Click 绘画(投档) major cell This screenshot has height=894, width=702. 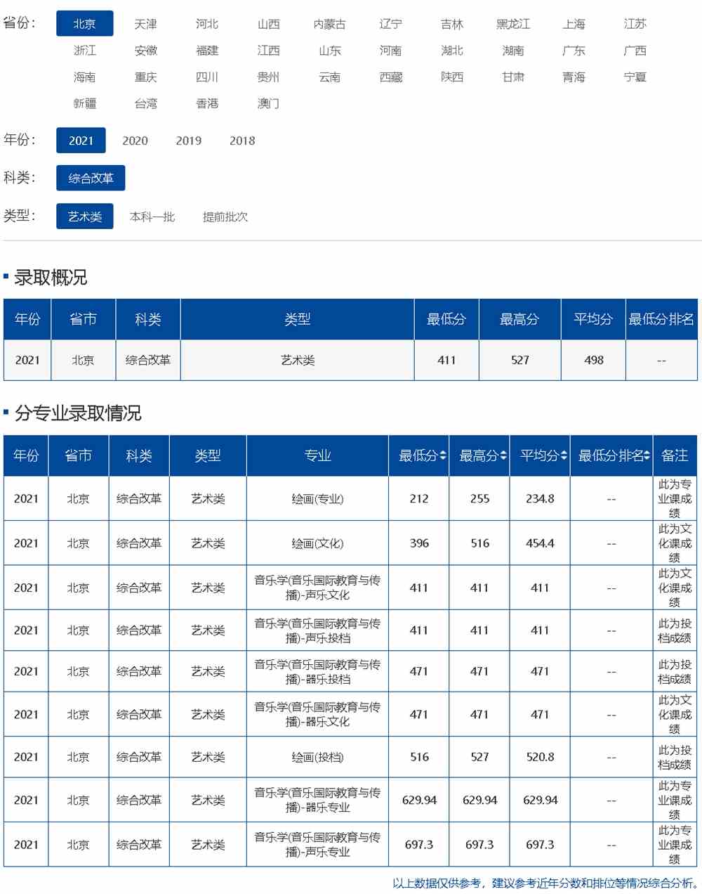[x=317, y=757]
